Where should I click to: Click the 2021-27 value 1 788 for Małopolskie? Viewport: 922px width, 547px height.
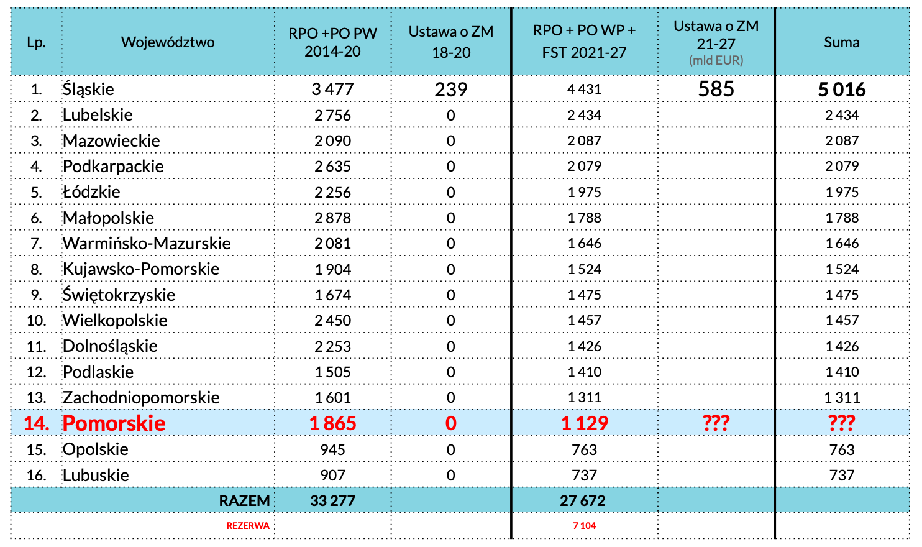tap(584, 218)
